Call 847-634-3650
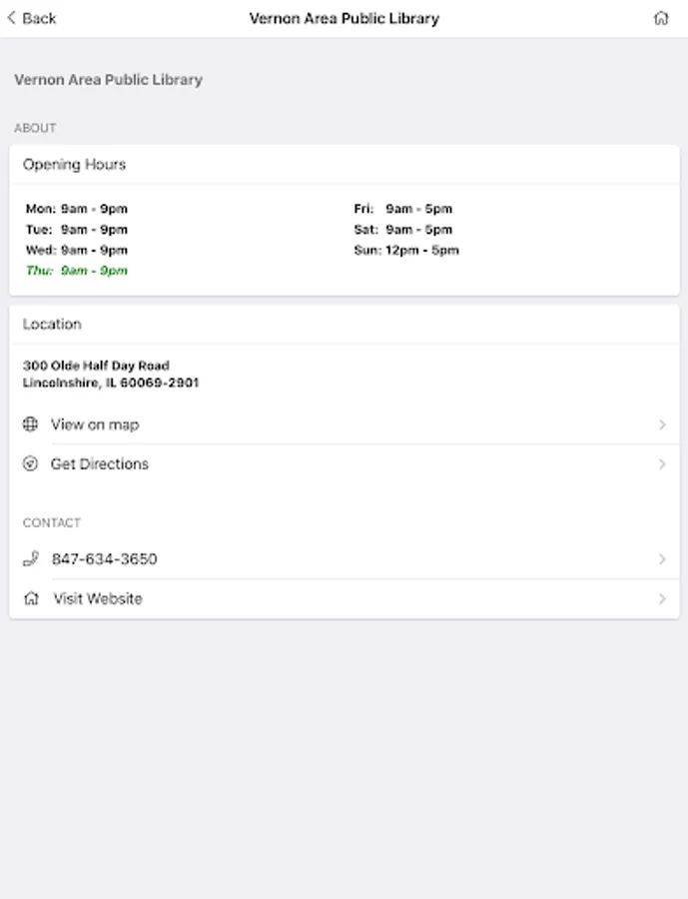The height and width of the screenshot is (899, 688). click(x=105, y=559)
